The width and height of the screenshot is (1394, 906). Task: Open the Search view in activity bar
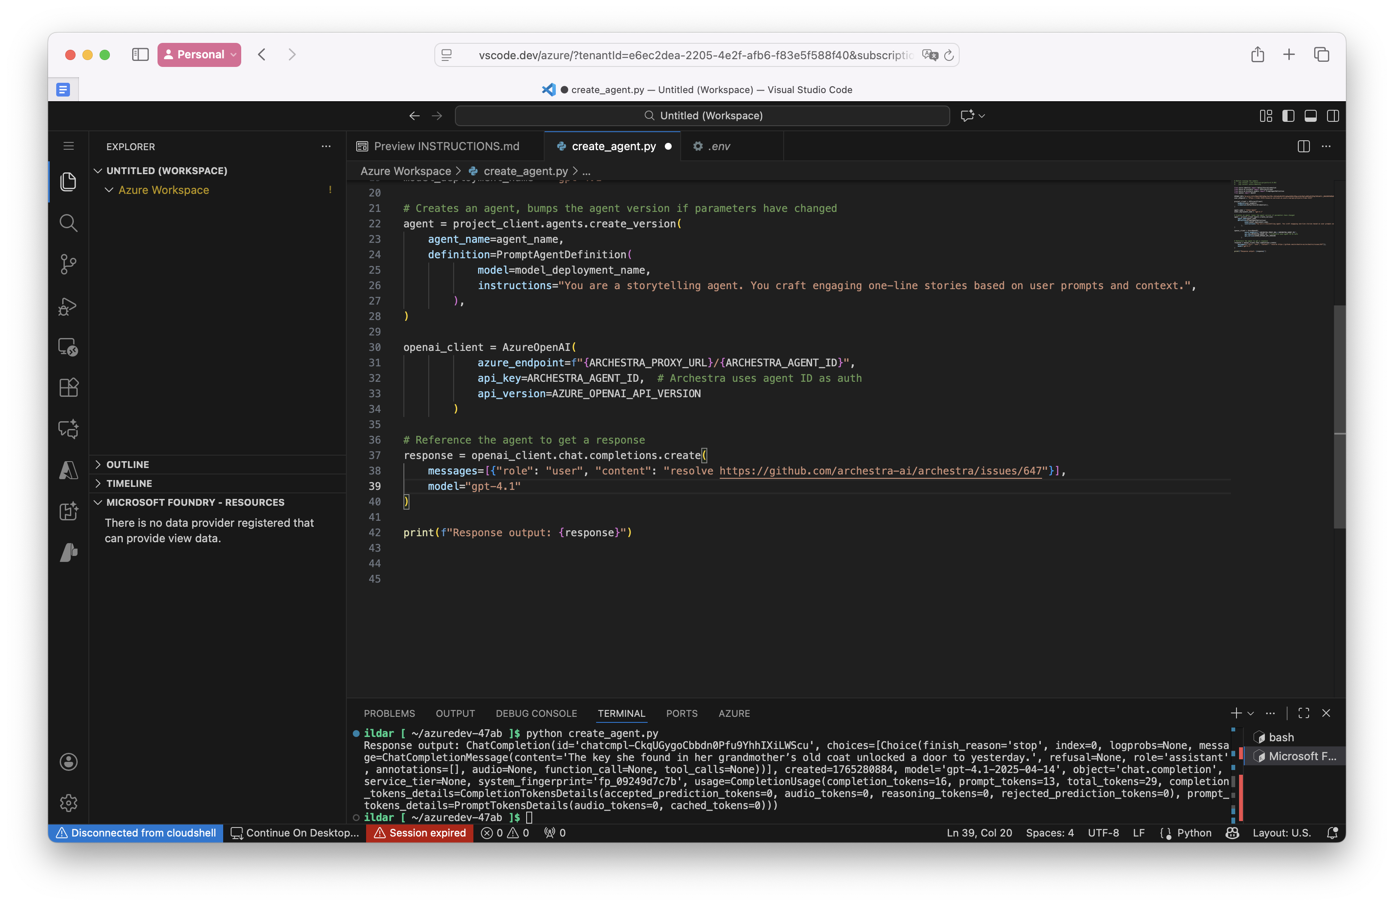69,223
